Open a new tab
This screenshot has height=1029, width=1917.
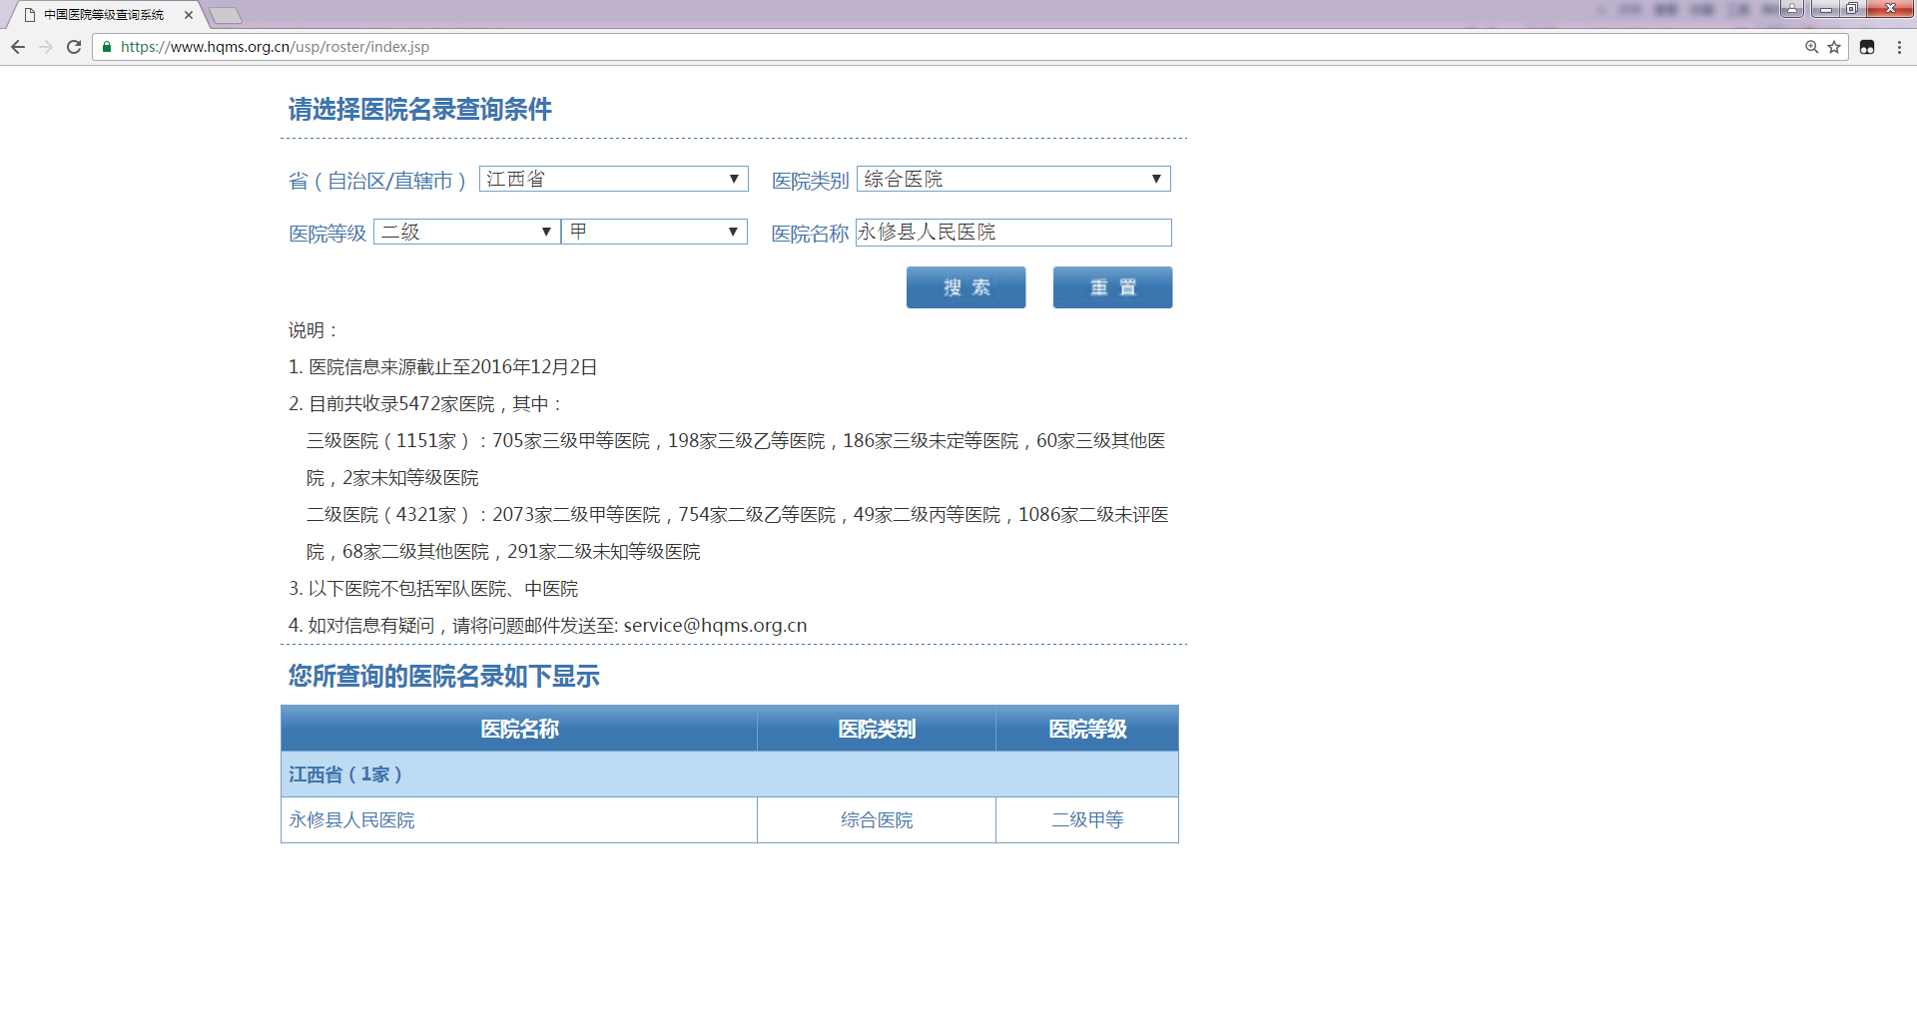tap(227, 15)
